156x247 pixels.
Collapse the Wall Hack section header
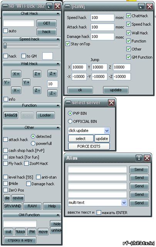point(58,64)
